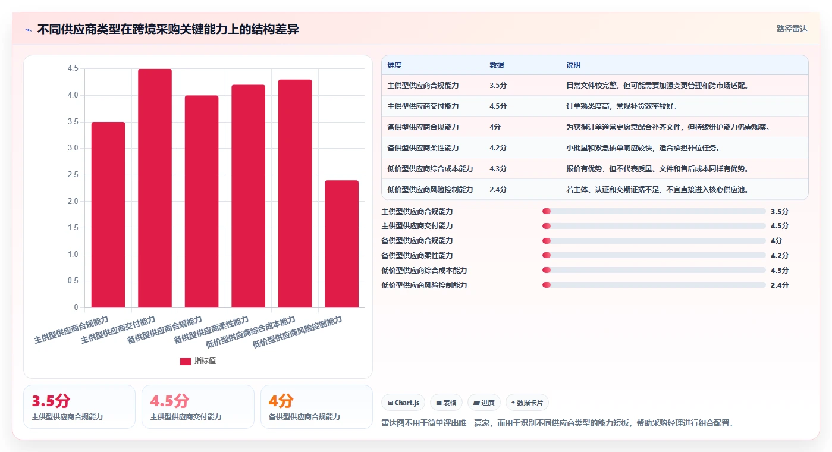Screen dimensions: 832x452
Task: Click progress bar for 主供型供应商合规能力
Action: (654, 211)
